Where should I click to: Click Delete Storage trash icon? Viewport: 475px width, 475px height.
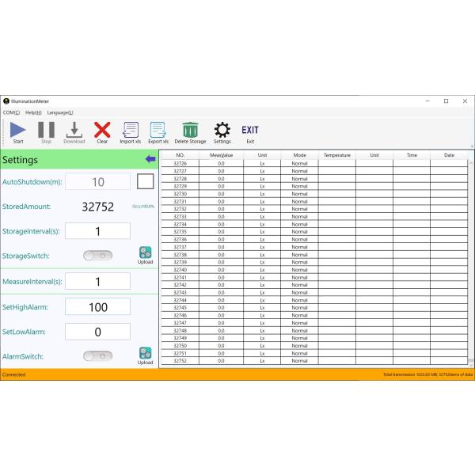(190, 130)
